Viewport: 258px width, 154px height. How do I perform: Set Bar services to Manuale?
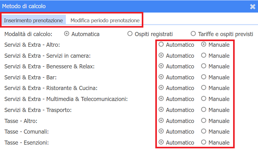coord(204,77)
